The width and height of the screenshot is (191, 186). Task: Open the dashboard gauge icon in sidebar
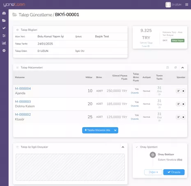(x=4, y=13)
